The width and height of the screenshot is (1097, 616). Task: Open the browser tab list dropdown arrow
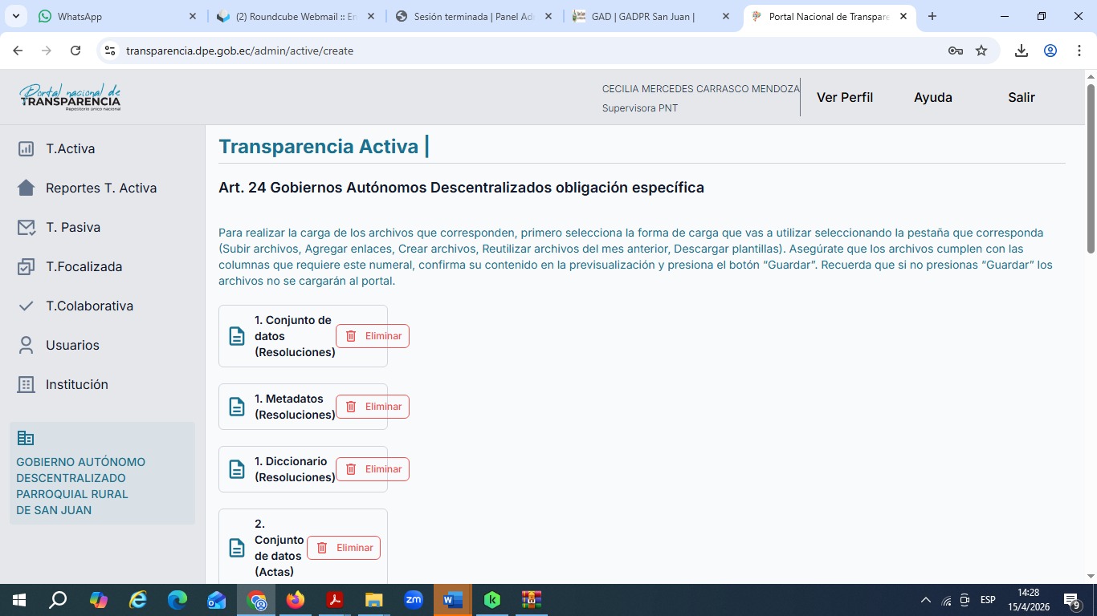[16, 16]
